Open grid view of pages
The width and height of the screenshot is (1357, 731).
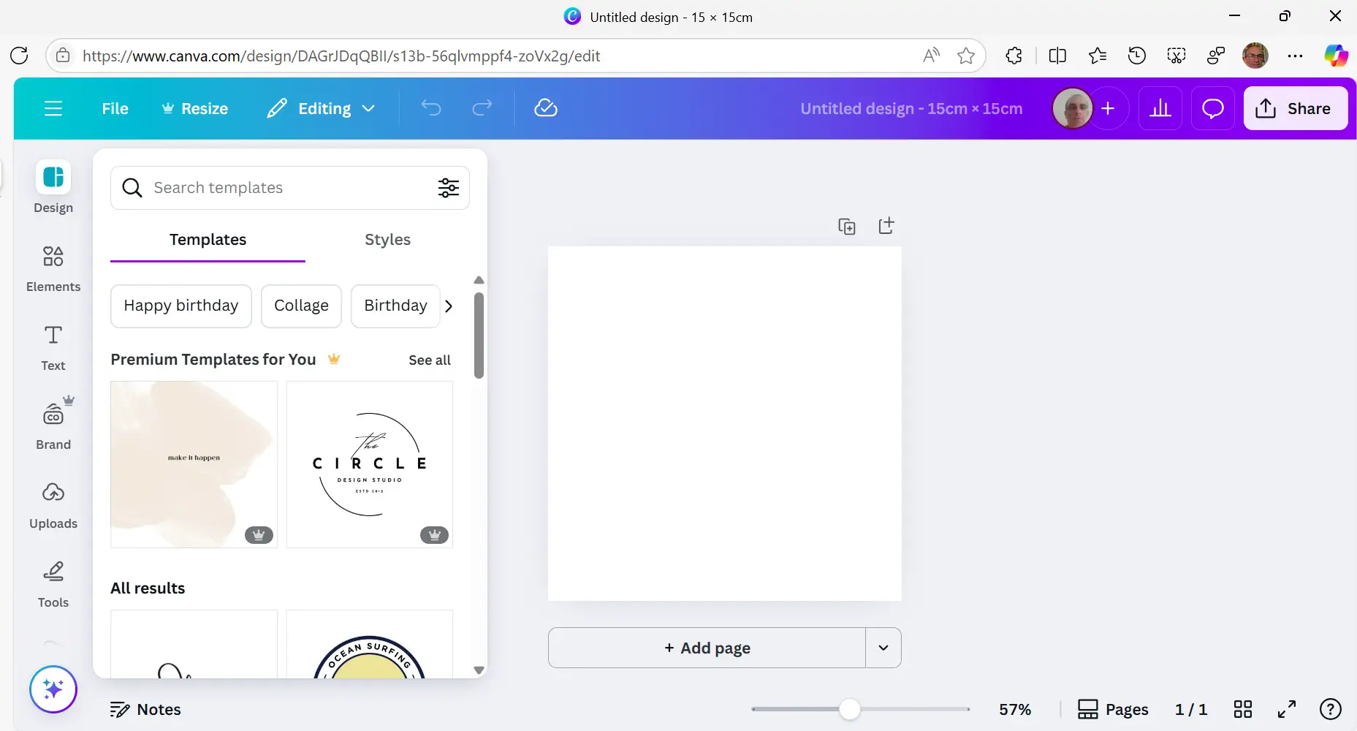(x=1243, y=709)
